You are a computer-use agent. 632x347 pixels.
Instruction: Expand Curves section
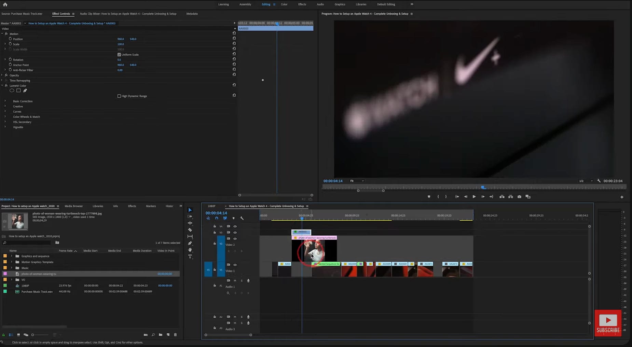pyautogui.click(x=5, y=111)
